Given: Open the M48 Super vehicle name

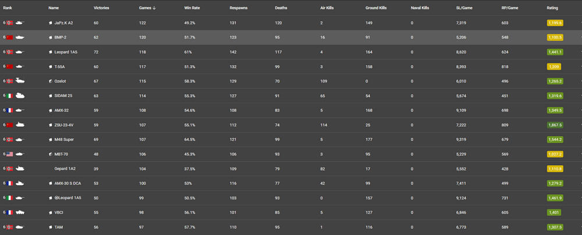Looking at the screenshot, I should tap(66, 139).
